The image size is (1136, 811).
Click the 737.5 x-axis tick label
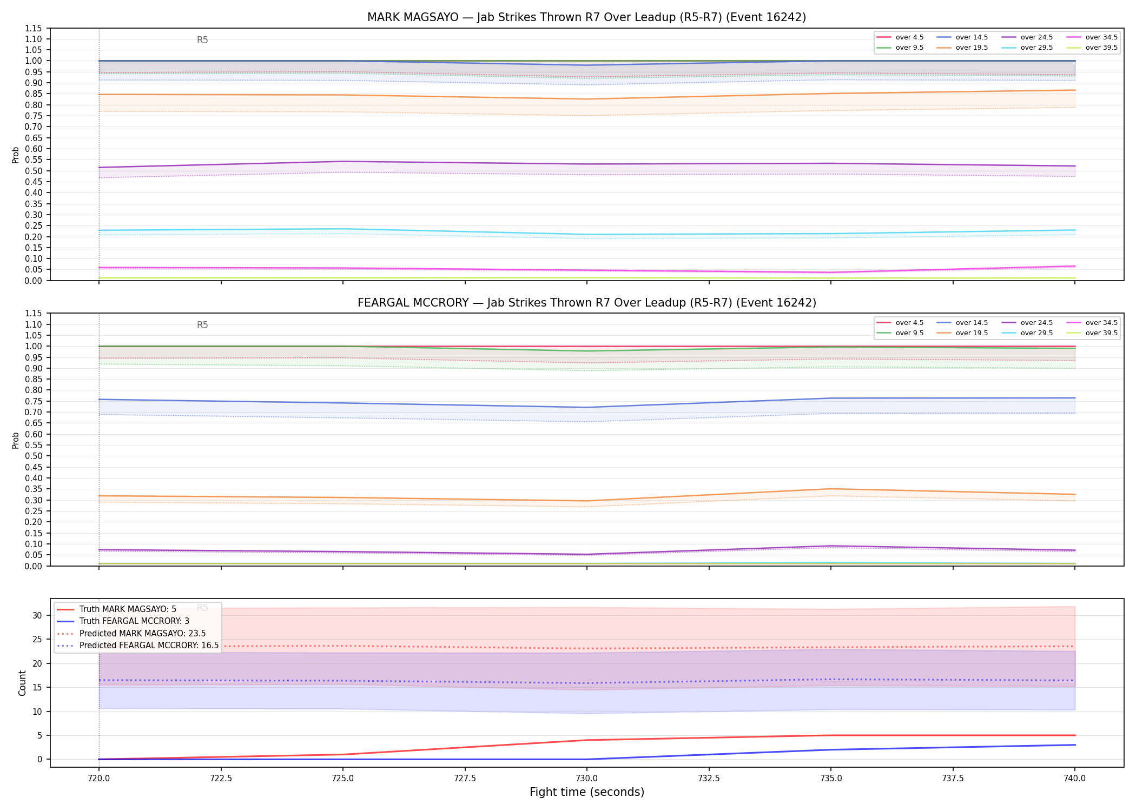(953, 779)
